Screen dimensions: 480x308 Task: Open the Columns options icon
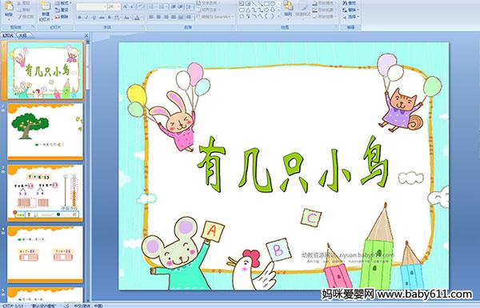click(189, 17)
